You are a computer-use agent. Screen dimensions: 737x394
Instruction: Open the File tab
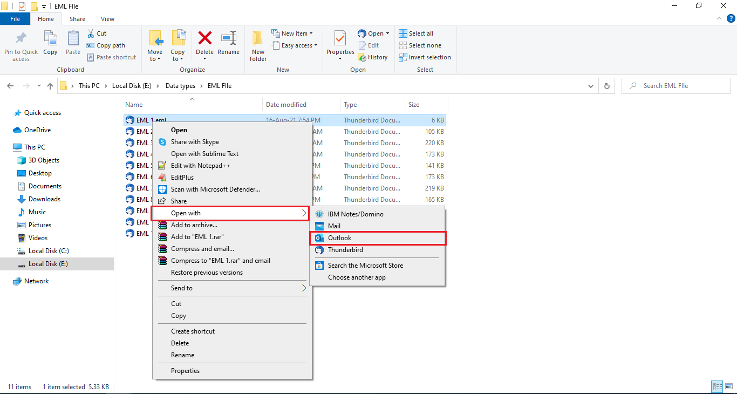coord(15,19)
